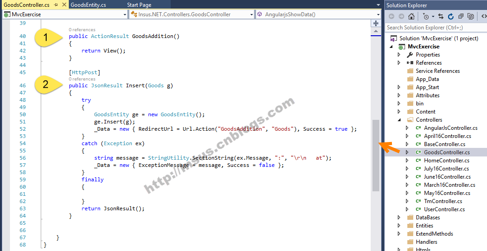Open BaseController.cs file
487x251 pixels.
click(444, 144)
